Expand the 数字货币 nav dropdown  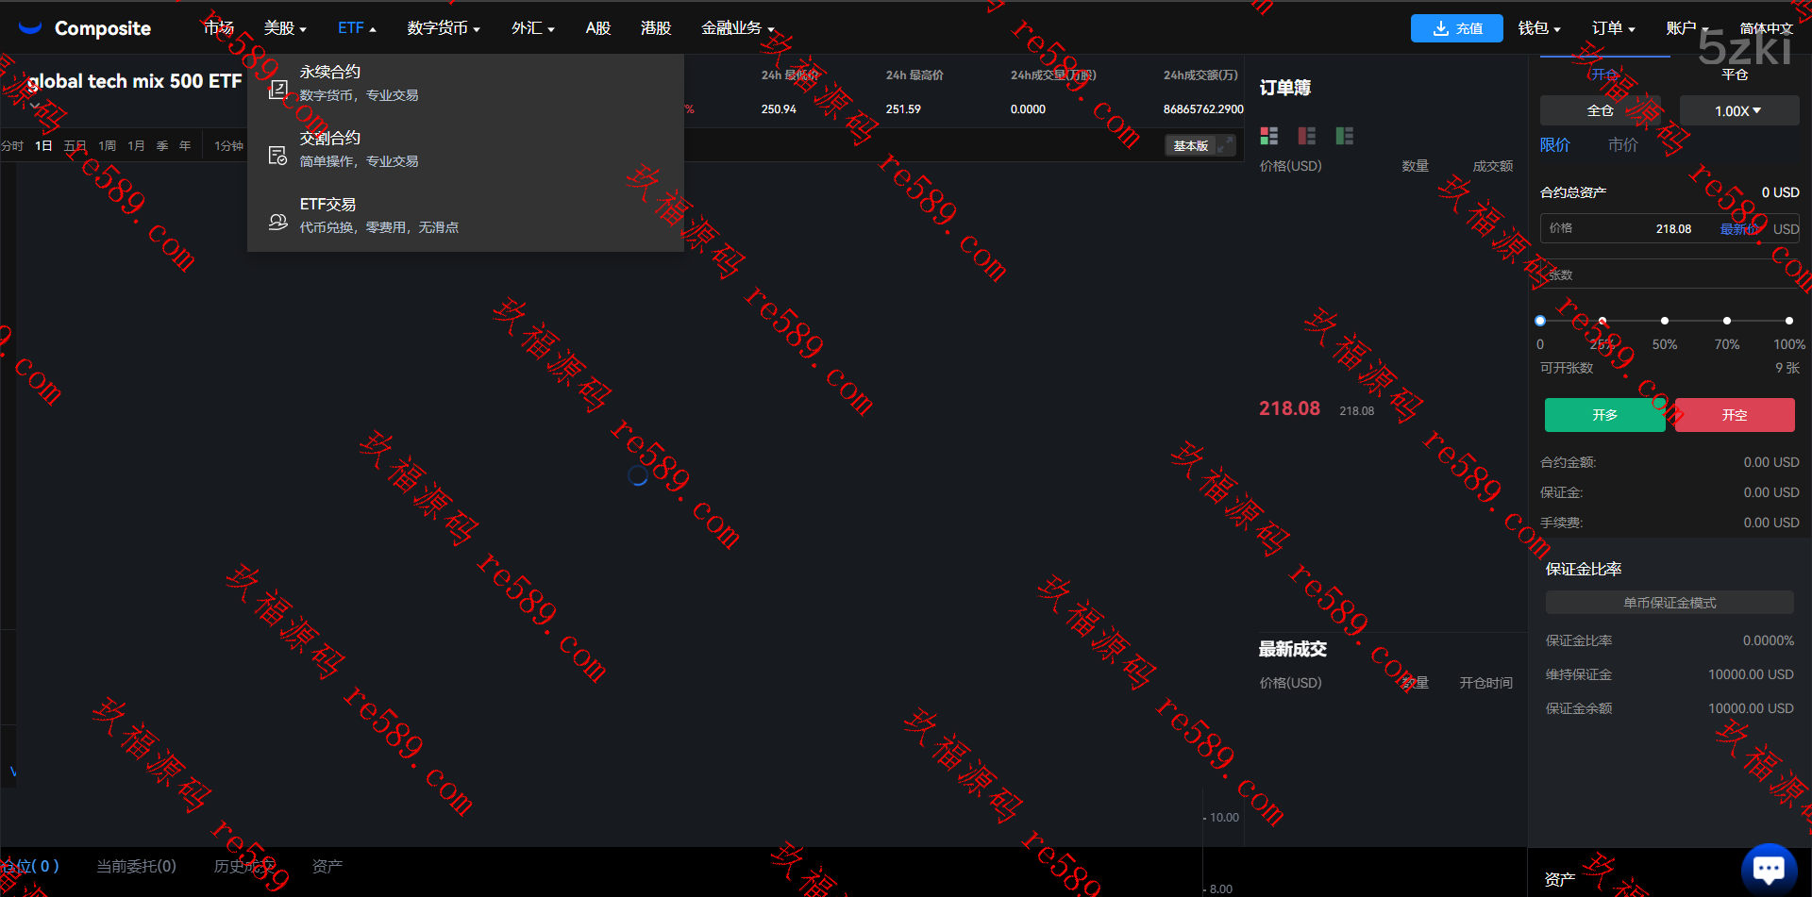444,28
